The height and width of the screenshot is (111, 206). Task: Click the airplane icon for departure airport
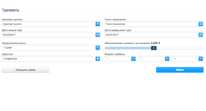(x=98, y=24)
